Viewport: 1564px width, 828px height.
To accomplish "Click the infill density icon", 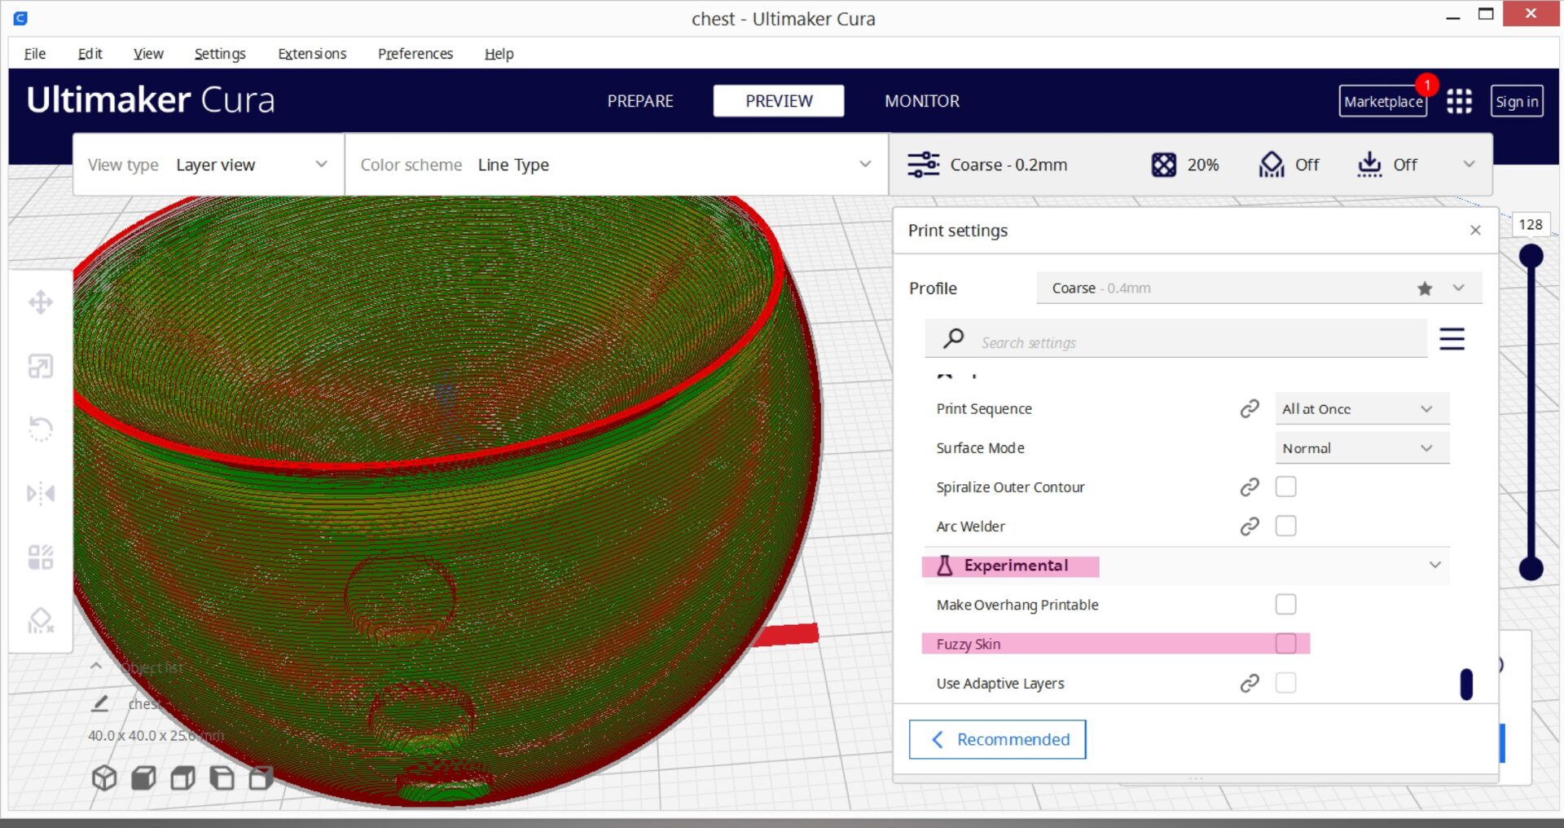I will point(1164,165).
